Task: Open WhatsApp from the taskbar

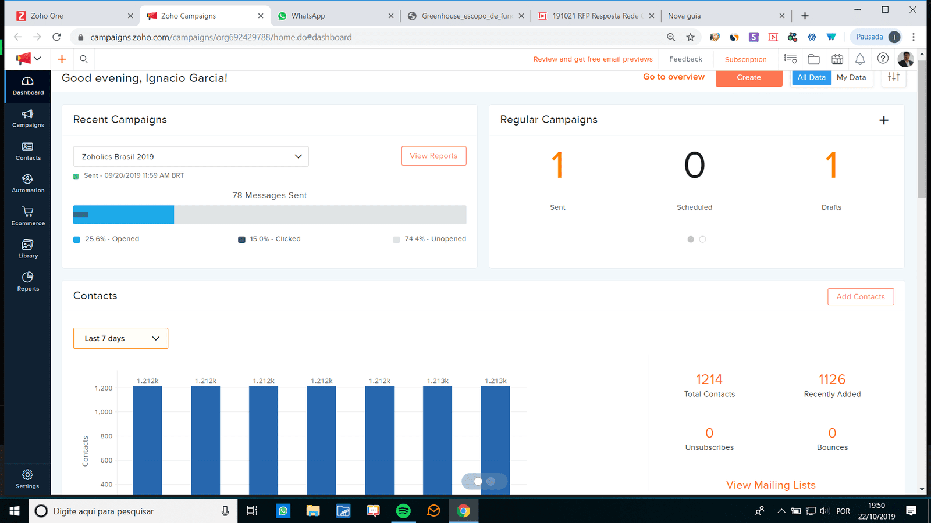Action: pyautogui.click(x=283, y=511)
